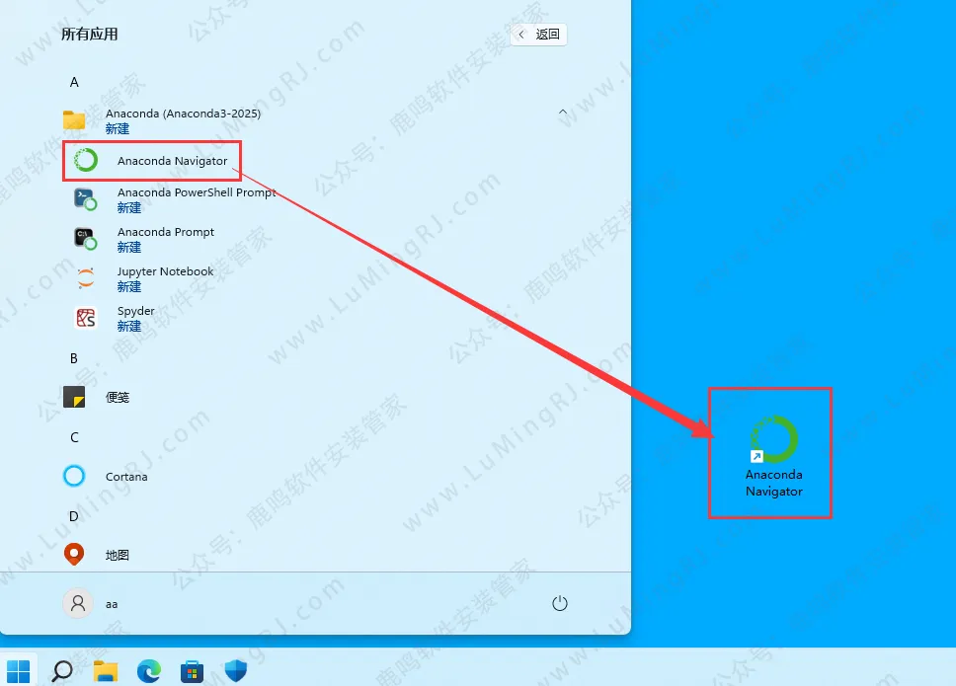Open the 便笺 sticky notes icon
Viewport: 956px width, 686px height.
click(74, 397)
